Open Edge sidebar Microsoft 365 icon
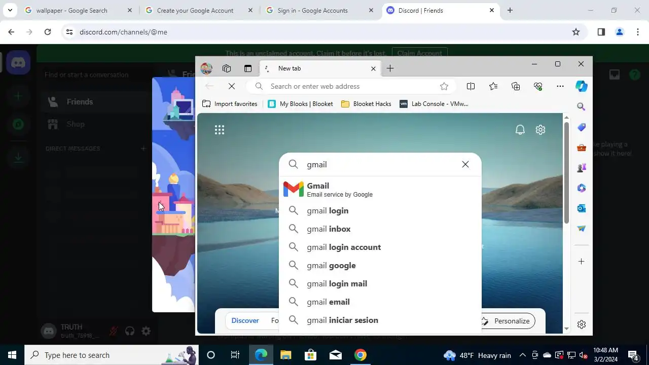The image size is (649, 365). click(x=582, y=188)
